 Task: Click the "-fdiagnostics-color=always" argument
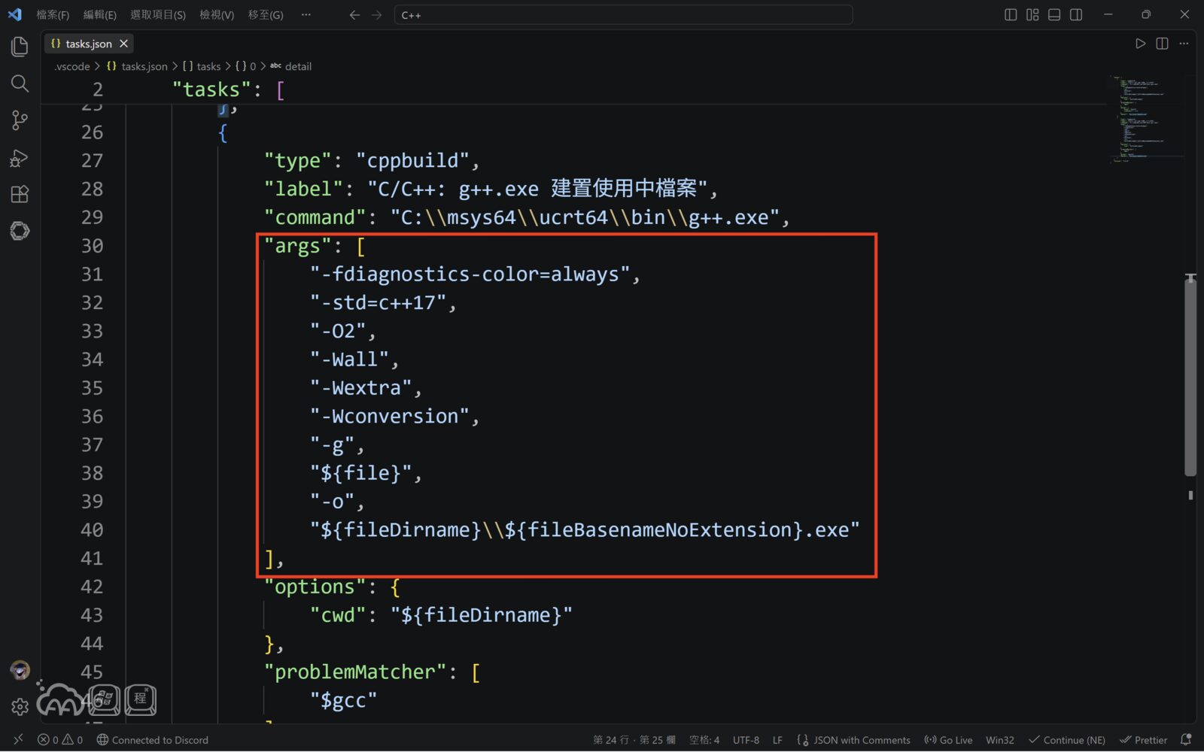pos(470,274)
